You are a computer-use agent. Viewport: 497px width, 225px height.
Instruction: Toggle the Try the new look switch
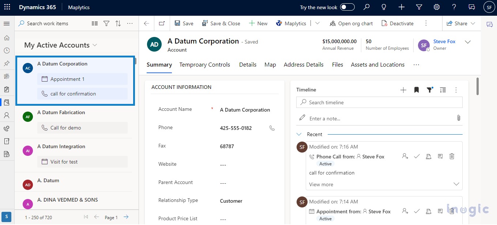(x=347, y=7)
